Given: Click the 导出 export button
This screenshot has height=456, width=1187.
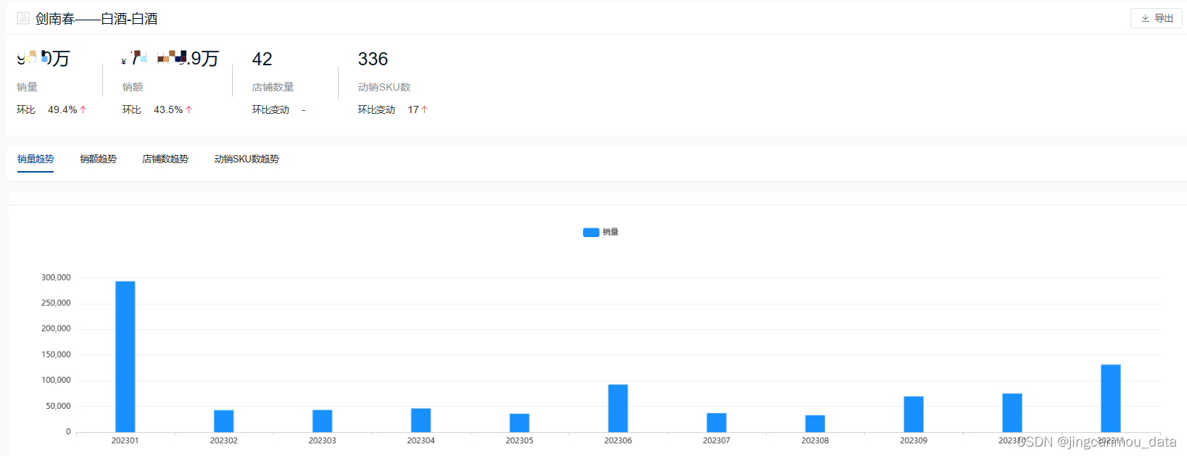Looking at the screenshot, I should tap(1156, 18).
